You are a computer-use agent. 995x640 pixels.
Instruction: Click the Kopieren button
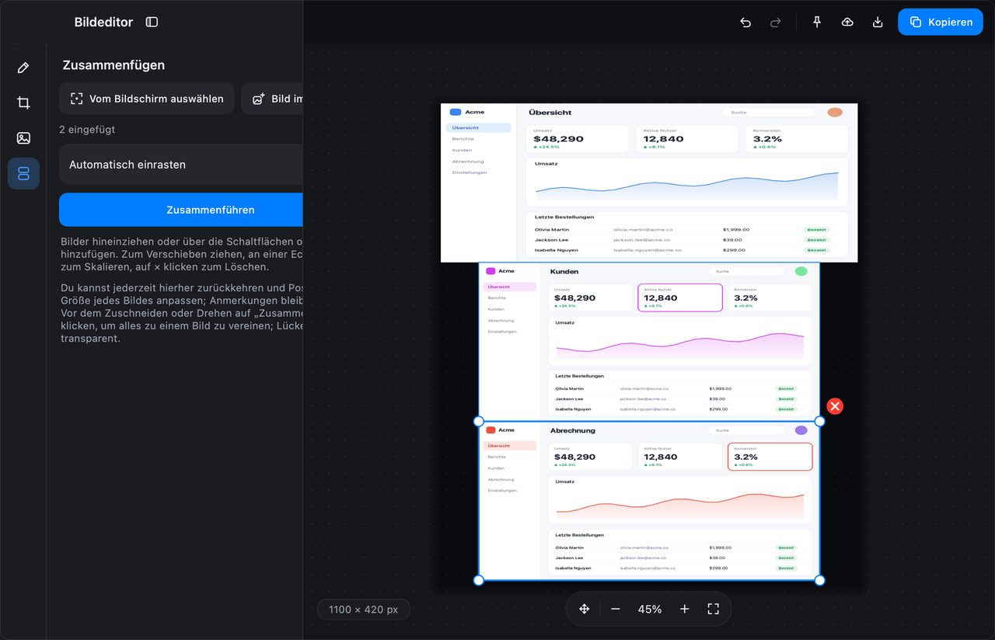[940, 22]
